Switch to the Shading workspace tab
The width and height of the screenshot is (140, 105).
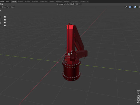click(x=52, y=1)
